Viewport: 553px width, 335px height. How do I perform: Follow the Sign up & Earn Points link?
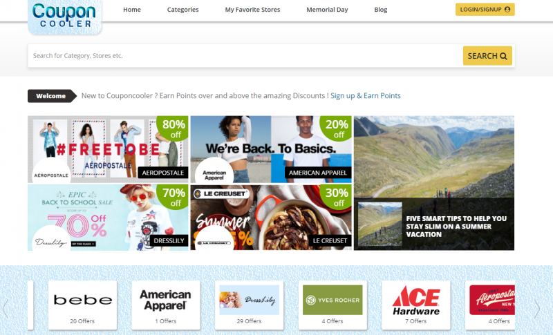(365, 96)
